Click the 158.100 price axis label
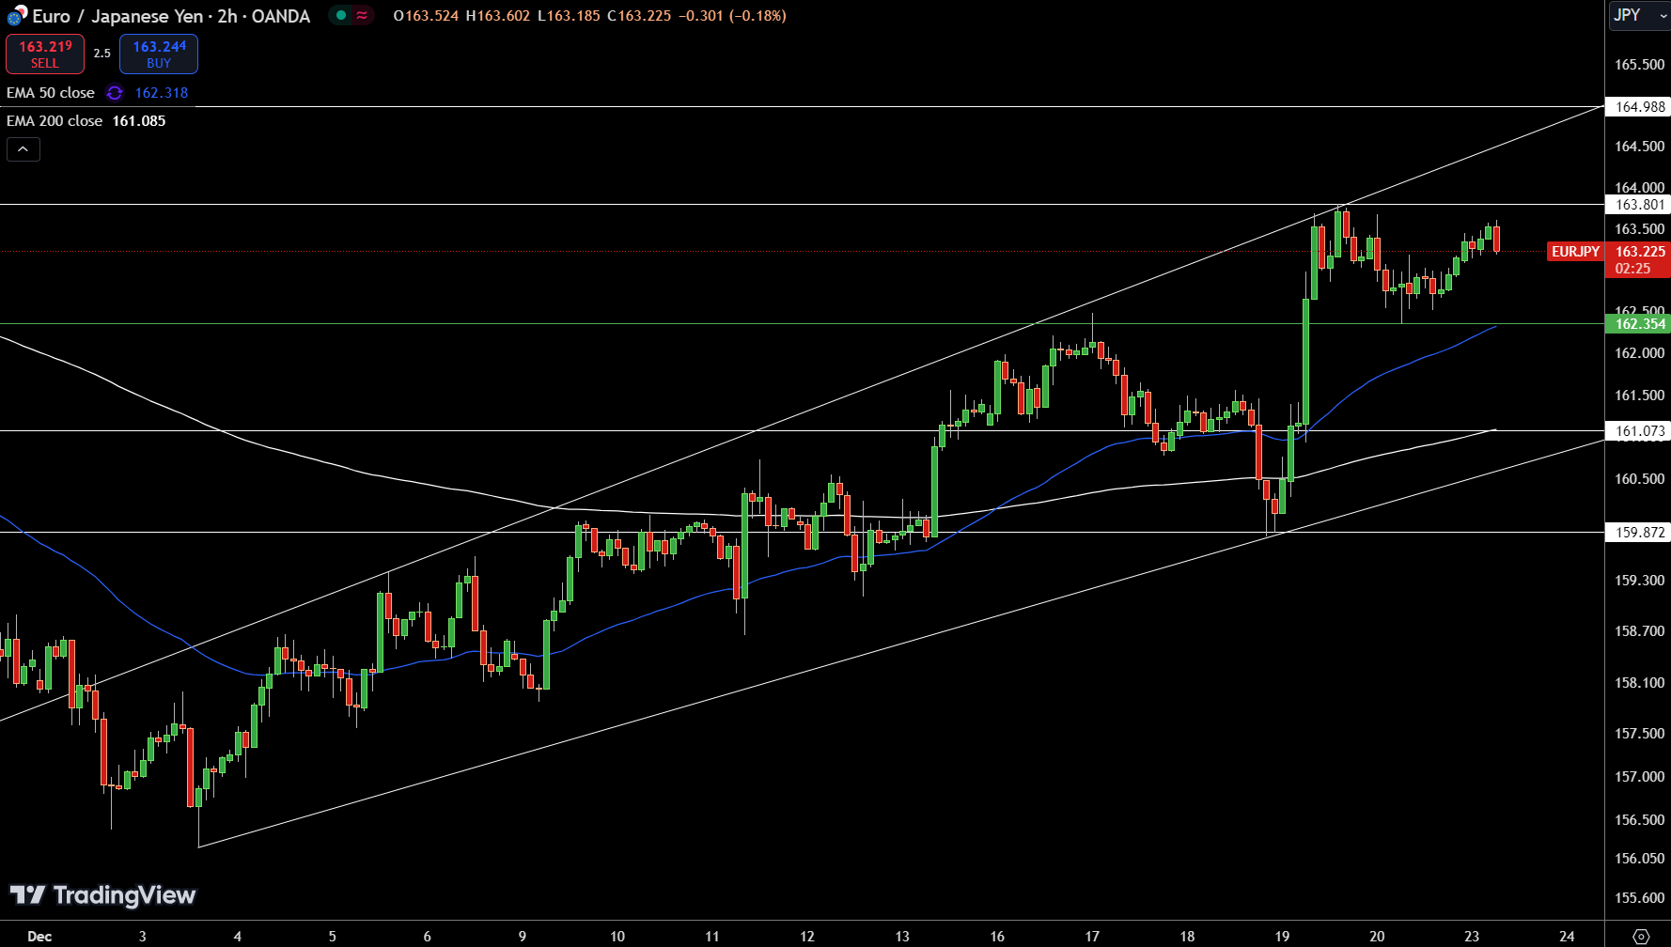Image resolution: width=1671 pixels, height=947 pixels. click(x=1639, y=683)
